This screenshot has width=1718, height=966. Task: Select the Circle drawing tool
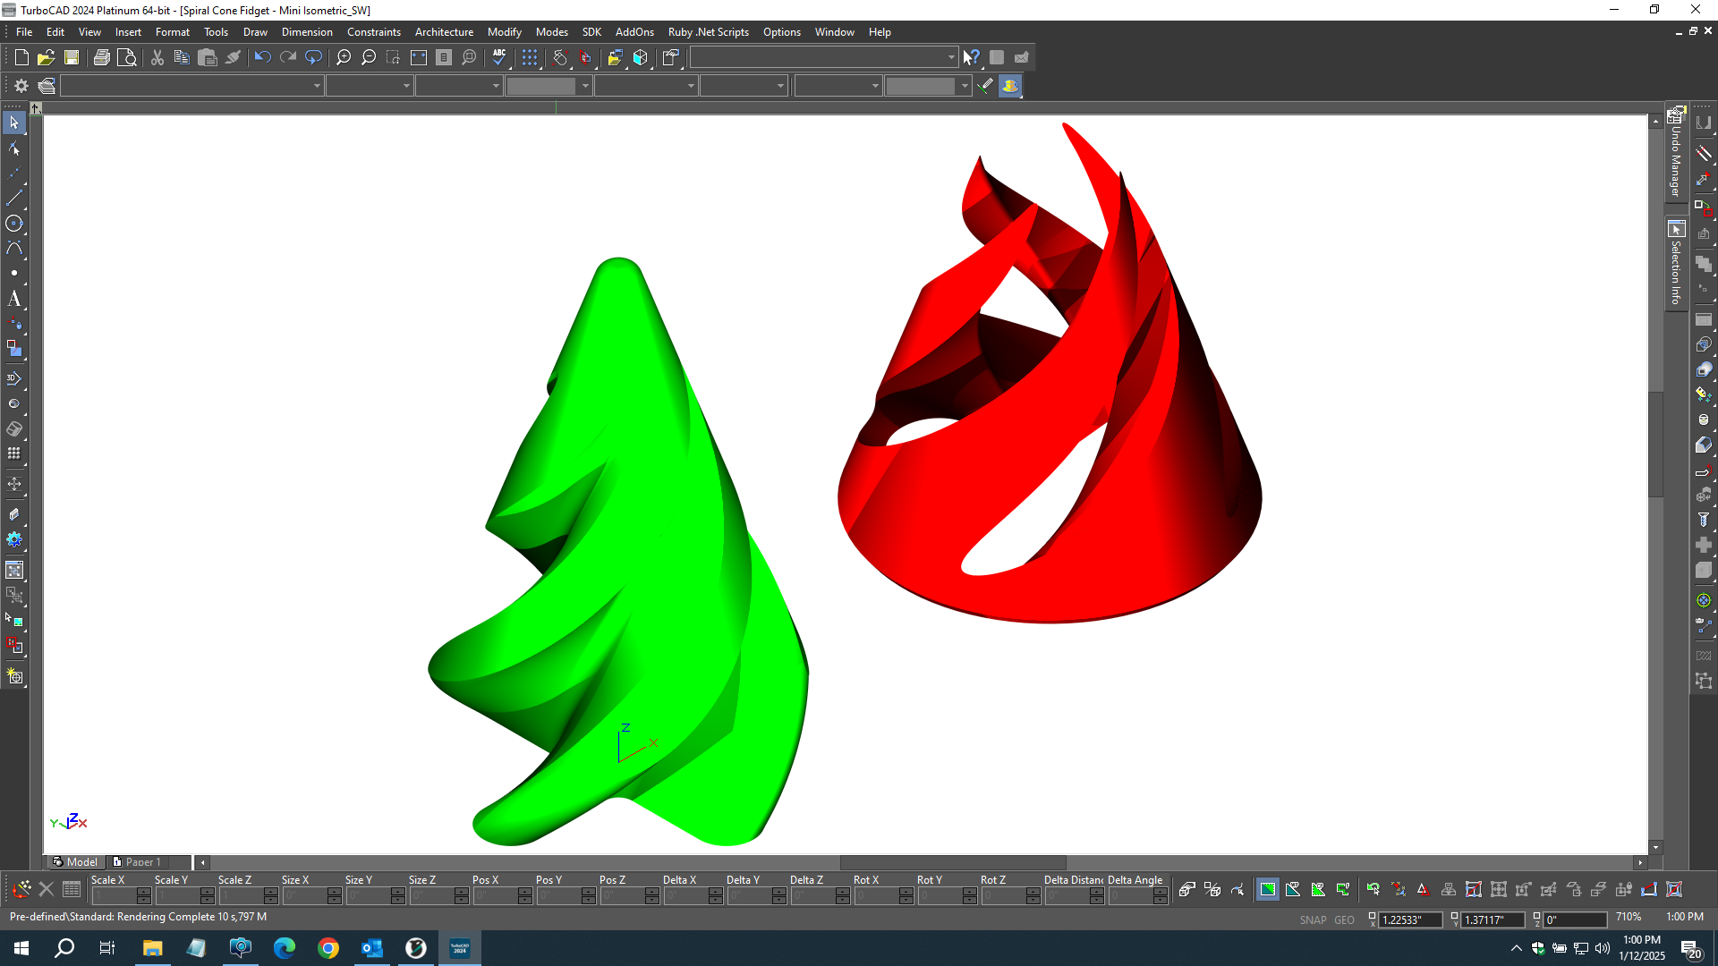click(x=14, y=224)
